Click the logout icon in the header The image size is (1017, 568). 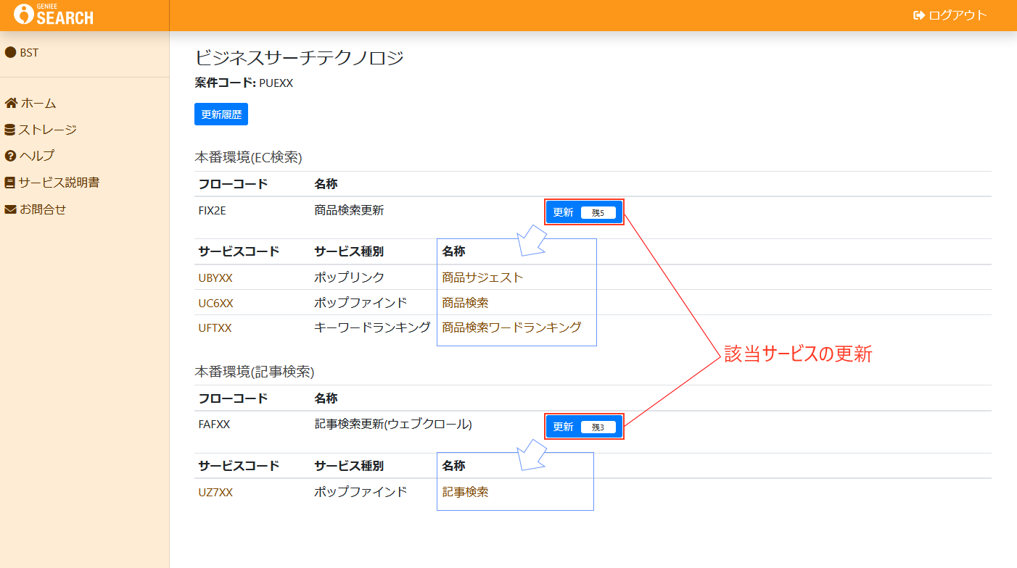[919, 15]
